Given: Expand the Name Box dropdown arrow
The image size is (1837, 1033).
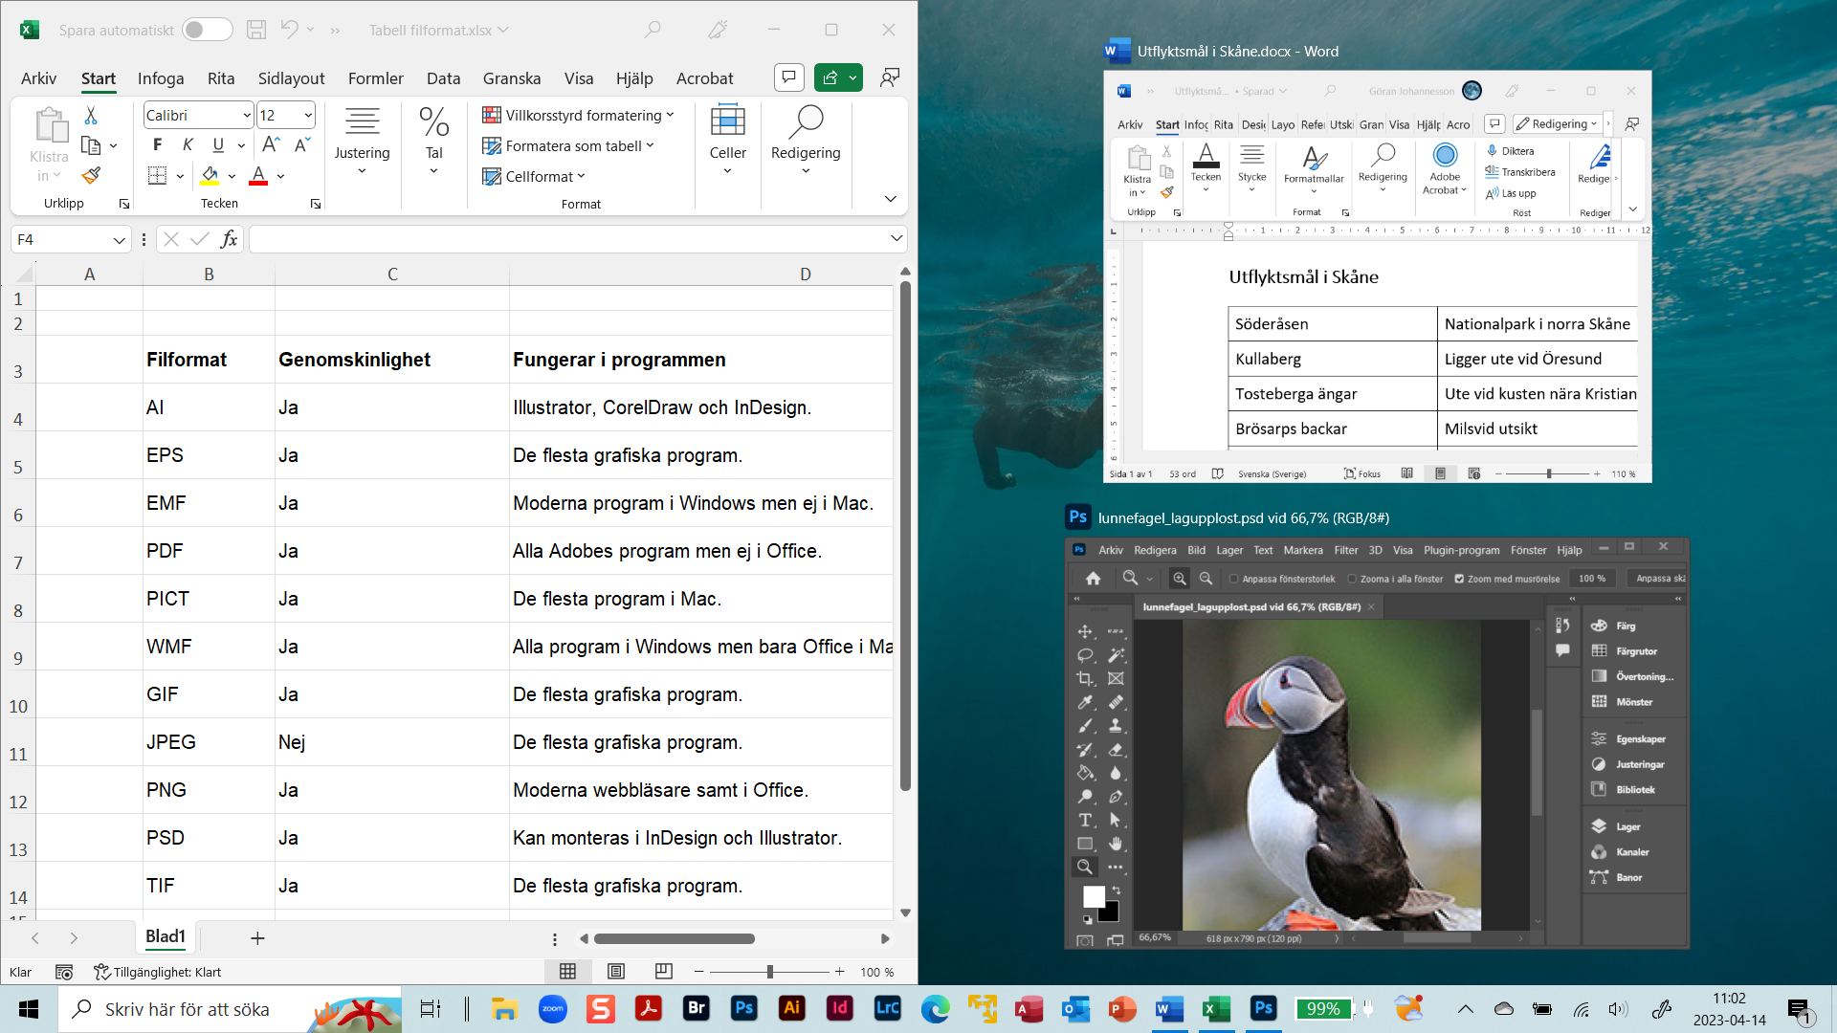Looking at the screenshot, I should 119,240.
